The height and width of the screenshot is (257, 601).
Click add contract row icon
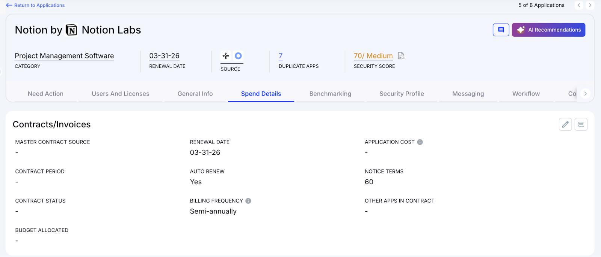(581, 124)
